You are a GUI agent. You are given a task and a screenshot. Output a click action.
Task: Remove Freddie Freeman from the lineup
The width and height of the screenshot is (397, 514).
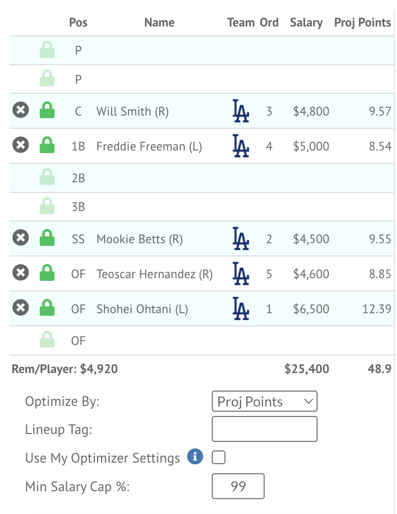click(21, 145)
